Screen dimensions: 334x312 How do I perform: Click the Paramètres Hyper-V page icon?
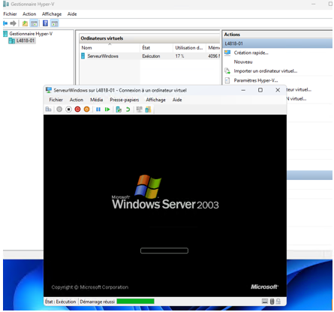(227, 80)
